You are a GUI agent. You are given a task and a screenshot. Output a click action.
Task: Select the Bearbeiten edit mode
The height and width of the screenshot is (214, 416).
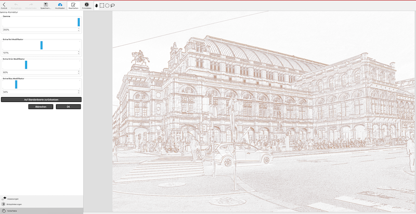(73, 5)
